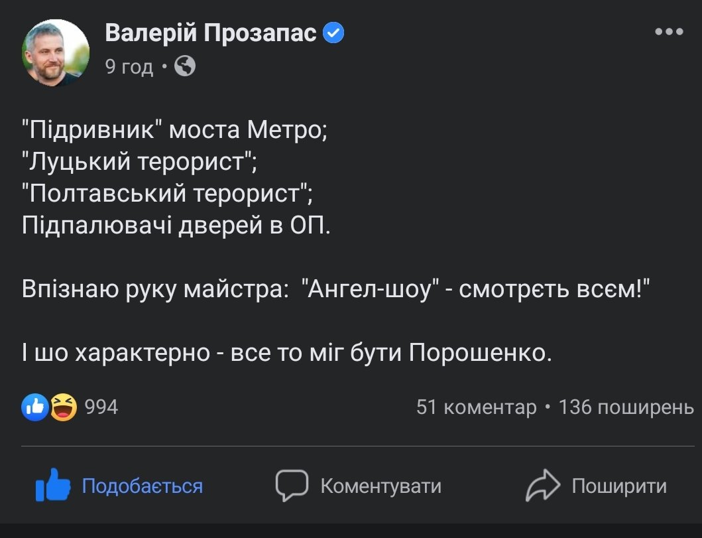
Task: Click the "Коментувати" button label
Action: click(380, 486)
